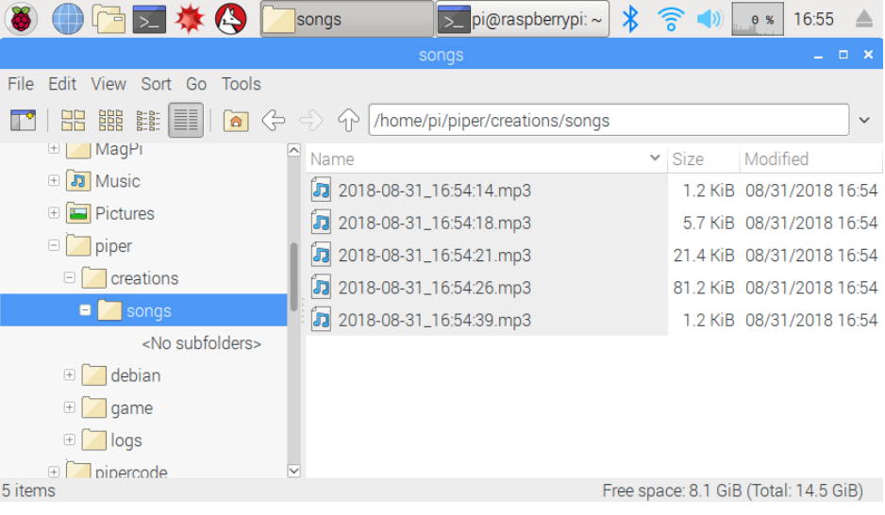Click the volume speaker icon
The width and height of the screenshot is (885, 515).
709,19
